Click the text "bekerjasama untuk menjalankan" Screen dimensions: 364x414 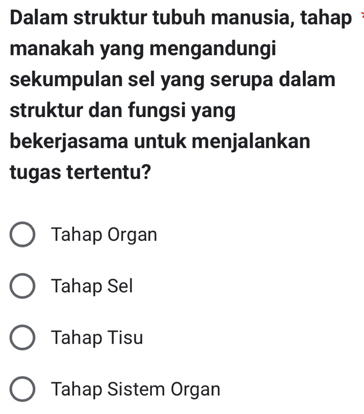pos(160,141)
